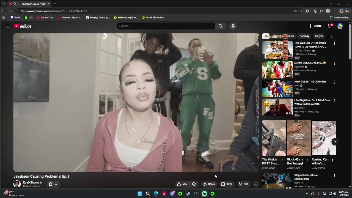The height and width of the screenshot is (198, 352).
Task: Create a clip with Clip button
Action: point(243,184)
